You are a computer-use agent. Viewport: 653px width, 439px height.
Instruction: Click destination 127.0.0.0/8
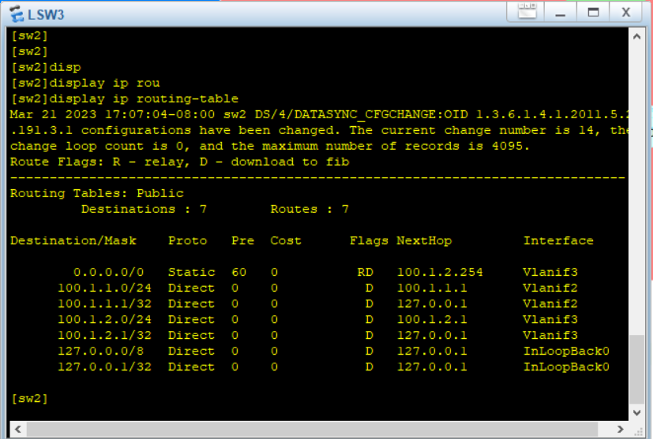[100, 352]
